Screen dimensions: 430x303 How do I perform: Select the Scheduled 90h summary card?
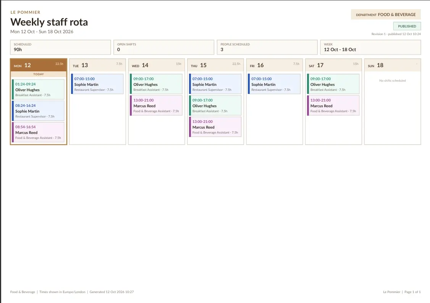[x=60, y=47]
